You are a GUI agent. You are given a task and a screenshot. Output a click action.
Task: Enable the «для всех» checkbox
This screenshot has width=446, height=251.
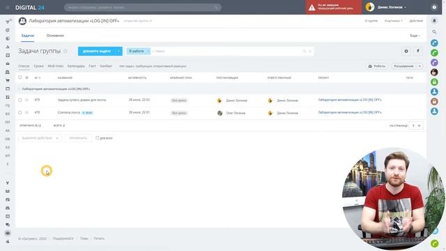[98, 138]
